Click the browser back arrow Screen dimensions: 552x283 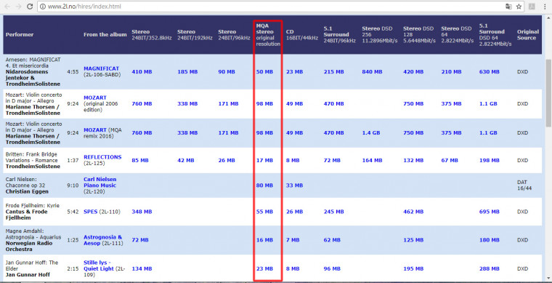[x=7, y=7]
